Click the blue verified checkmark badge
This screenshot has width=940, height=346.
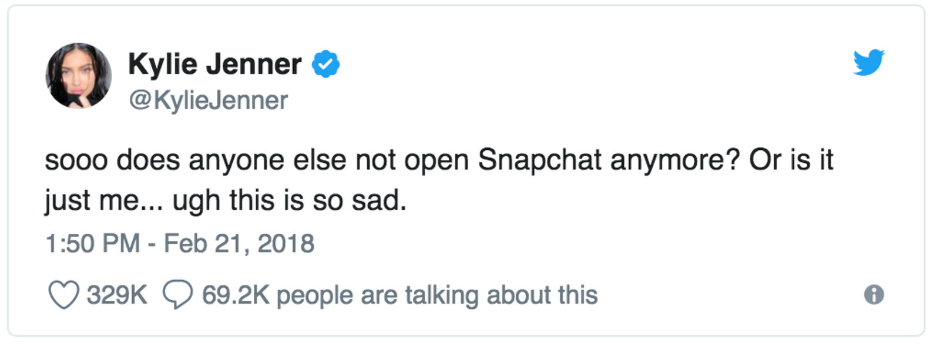pos(325,64)
